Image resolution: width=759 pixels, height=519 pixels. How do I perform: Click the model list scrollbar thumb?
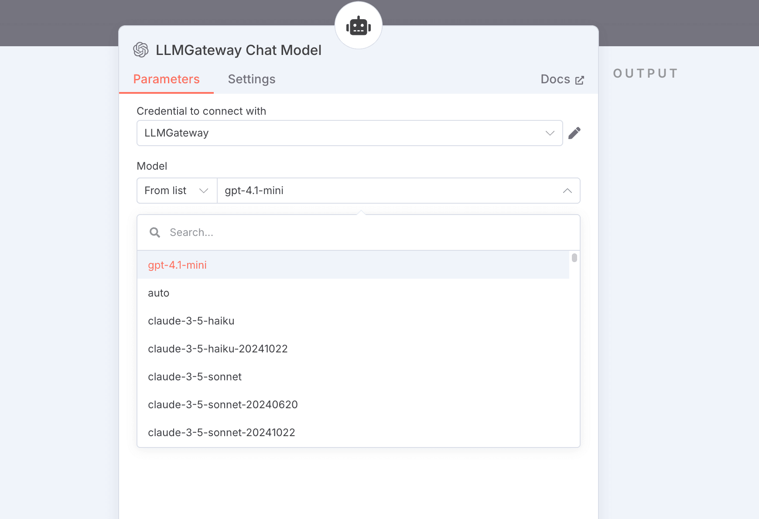click(574, 258)
